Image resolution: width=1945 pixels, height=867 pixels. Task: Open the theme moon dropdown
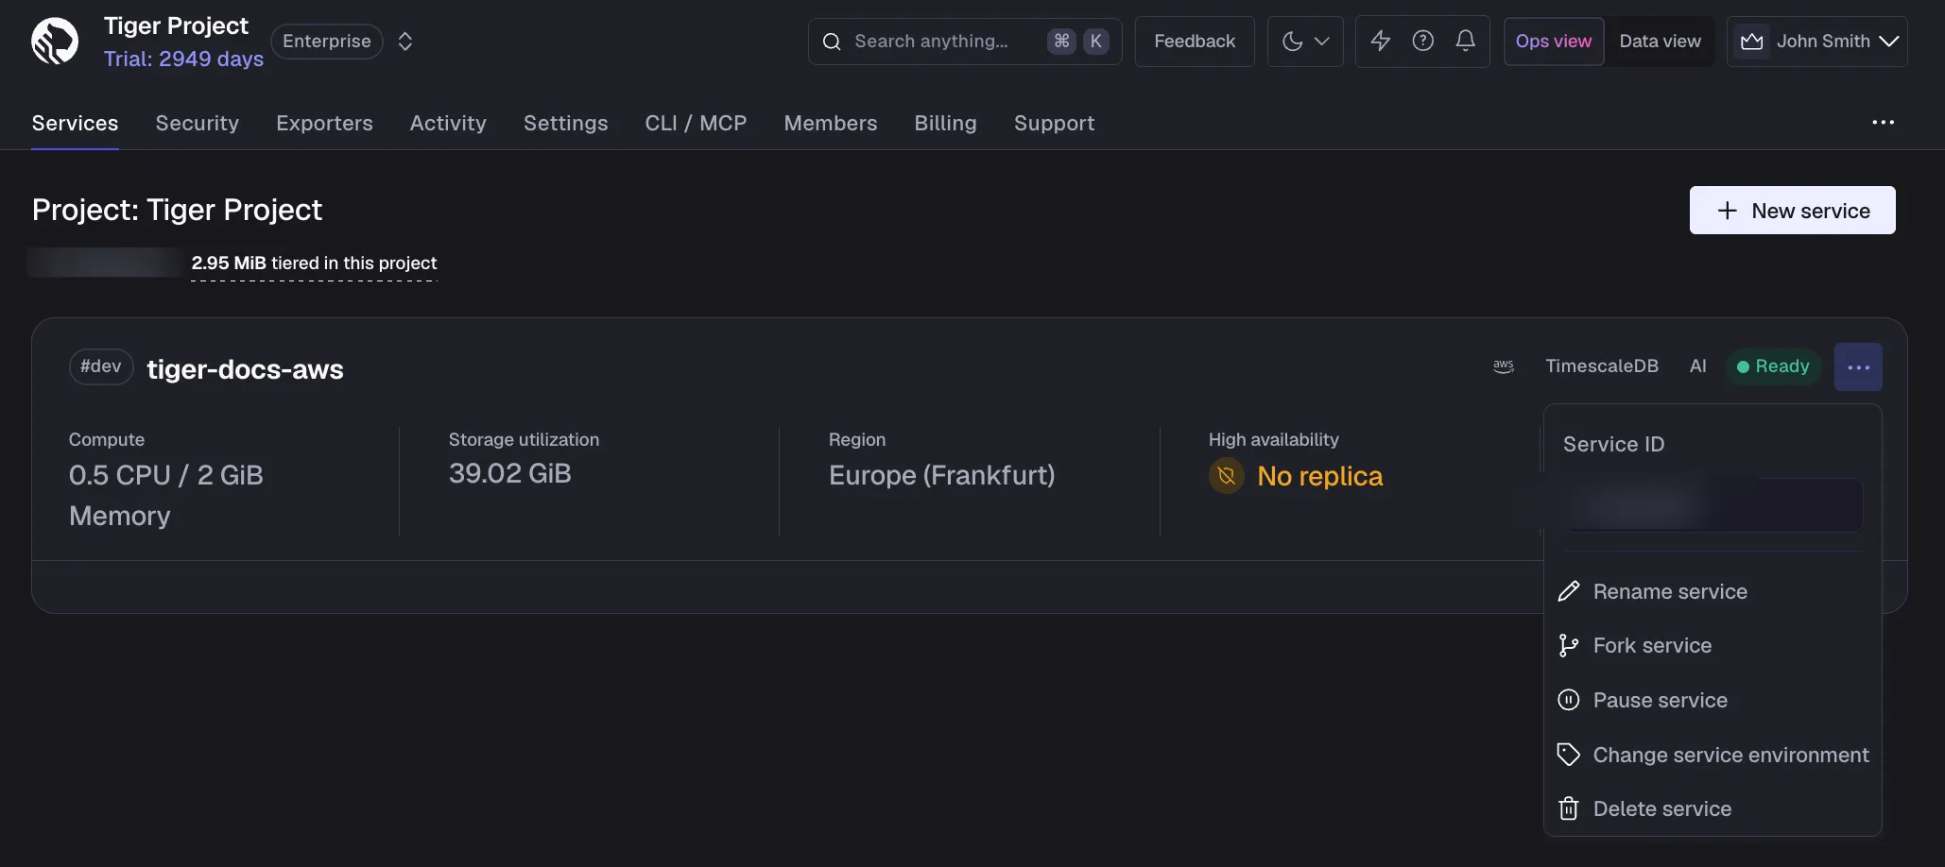coord(1305,42)
